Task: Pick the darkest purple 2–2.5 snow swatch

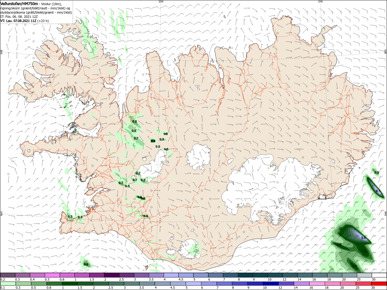Action: (111, 275)
